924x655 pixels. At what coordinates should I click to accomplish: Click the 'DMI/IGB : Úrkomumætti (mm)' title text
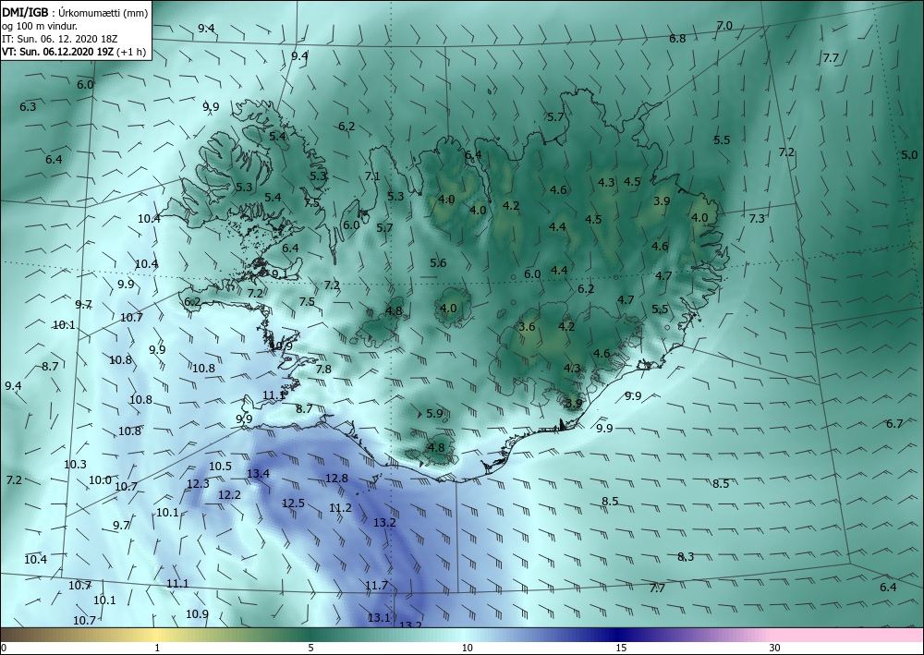click(x=75, y=12)
